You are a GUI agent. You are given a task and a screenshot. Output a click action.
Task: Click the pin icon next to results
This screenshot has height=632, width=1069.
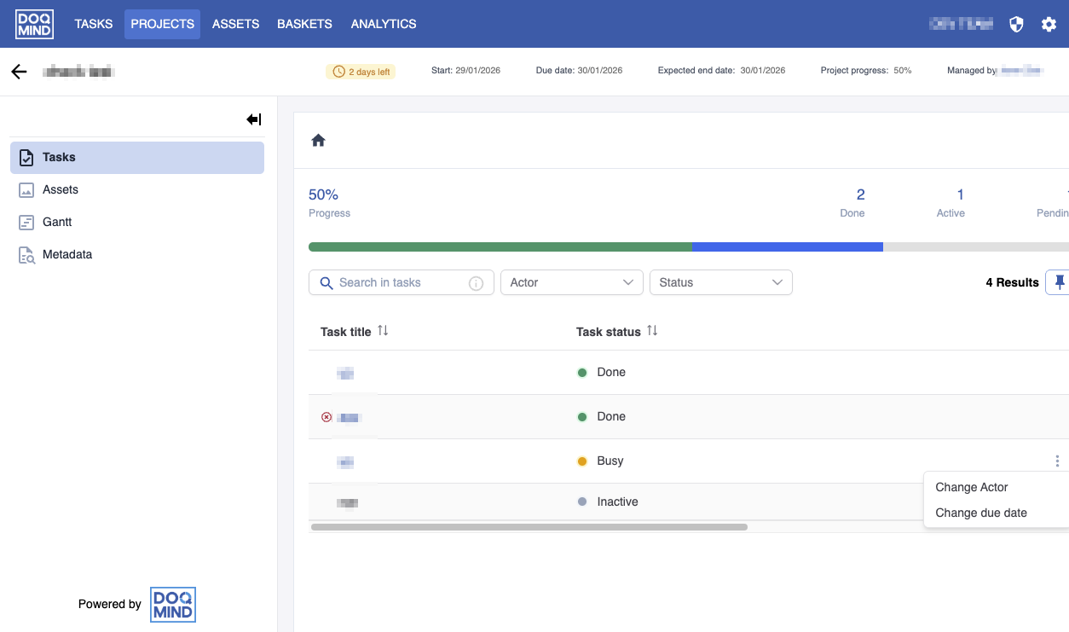pyautogui.click(x=1059, y=282)
